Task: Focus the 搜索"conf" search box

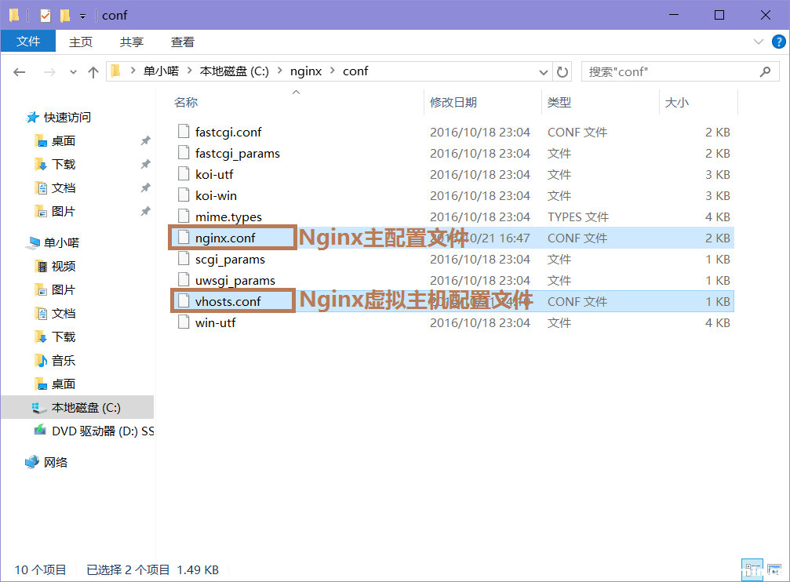Action: pyautogui.click(x=680, y=71)
